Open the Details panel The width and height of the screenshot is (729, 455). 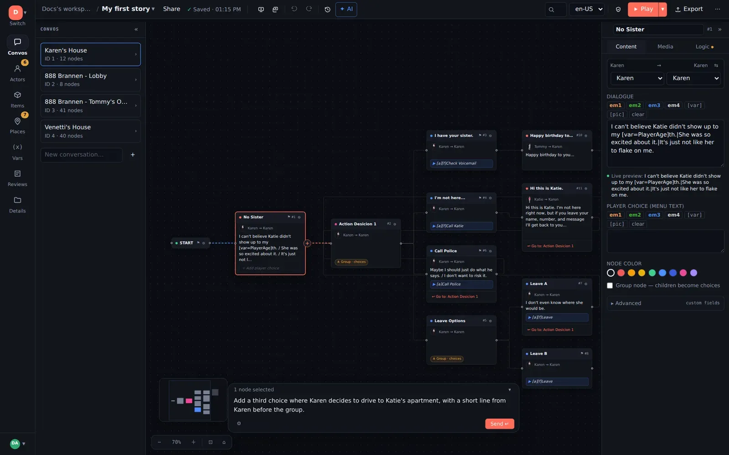tap(17, 204)
